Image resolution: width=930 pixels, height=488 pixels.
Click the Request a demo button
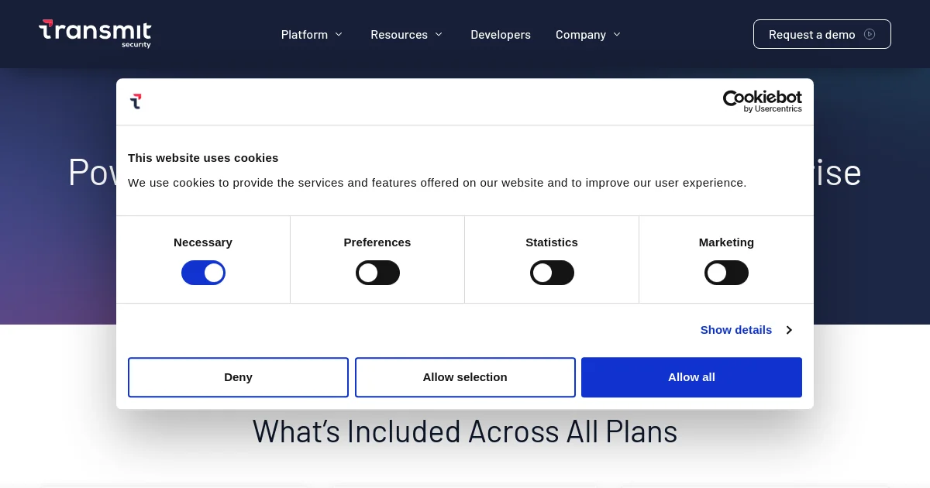click(x=821, y=34)
